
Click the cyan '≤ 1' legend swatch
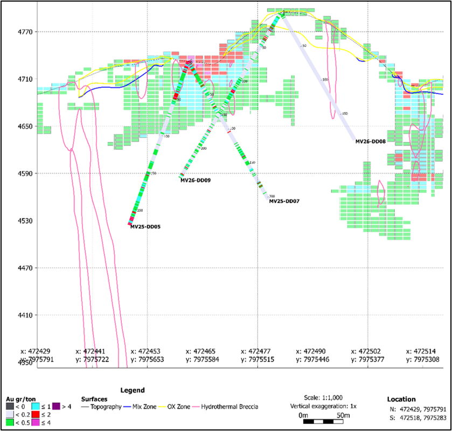35,407
